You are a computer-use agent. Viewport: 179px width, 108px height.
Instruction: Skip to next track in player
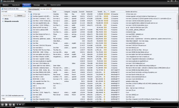(x=10, y=104)
